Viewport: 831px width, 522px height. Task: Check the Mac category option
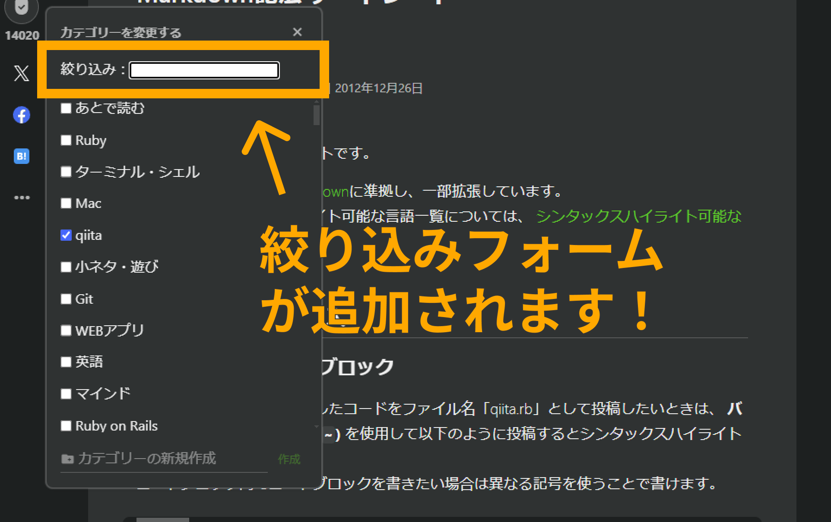tap(66, 203)
